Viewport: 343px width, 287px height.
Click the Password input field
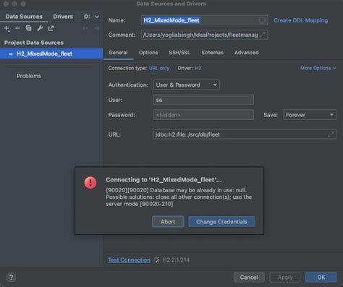[x=203, y=115]
